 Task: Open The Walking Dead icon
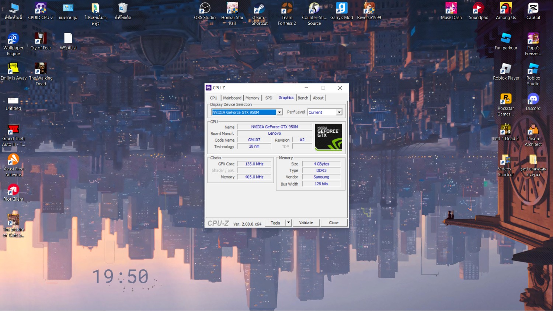[41, 74]
